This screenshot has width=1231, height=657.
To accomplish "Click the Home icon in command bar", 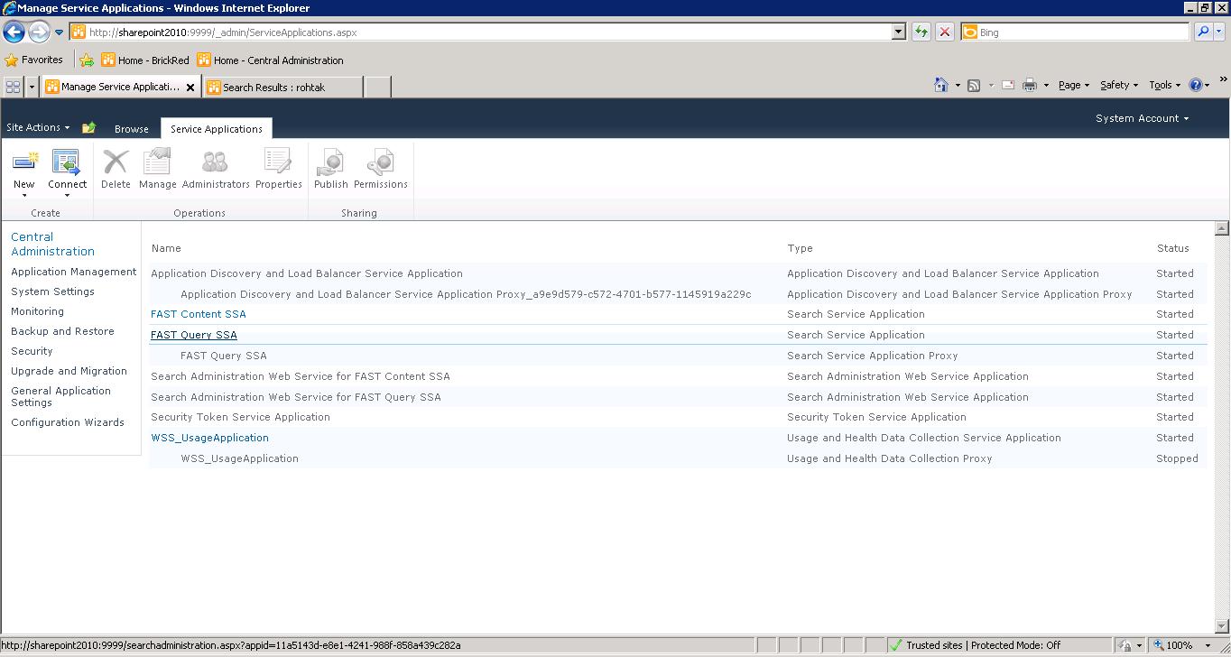I will (941, 85).
